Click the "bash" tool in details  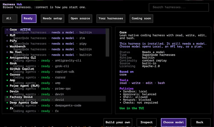coord(161,83)
